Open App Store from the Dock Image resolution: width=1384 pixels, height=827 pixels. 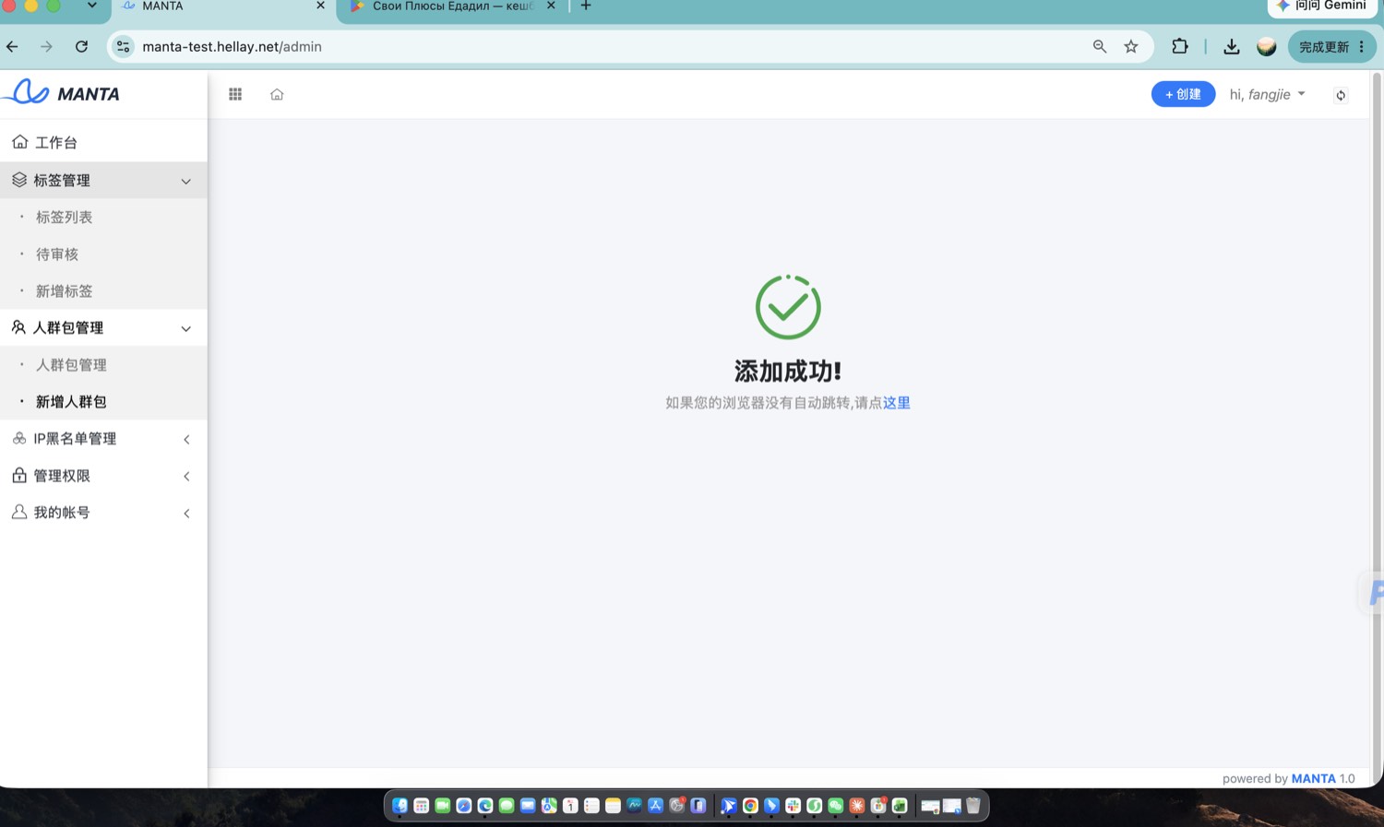click(x=655, y=806)
